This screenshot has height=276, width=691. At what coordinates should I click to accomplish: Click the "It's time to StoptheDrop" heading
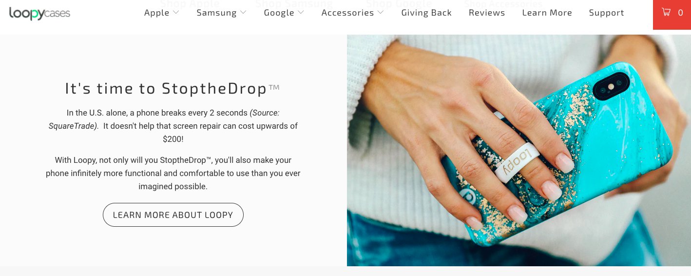[x=173, y=89]
